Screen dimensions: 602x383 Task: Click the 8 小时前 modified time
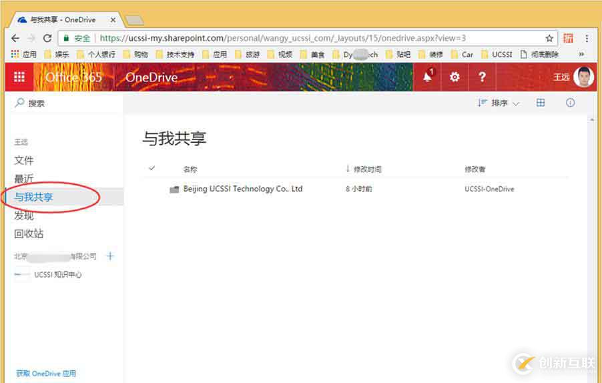[358, 189]
